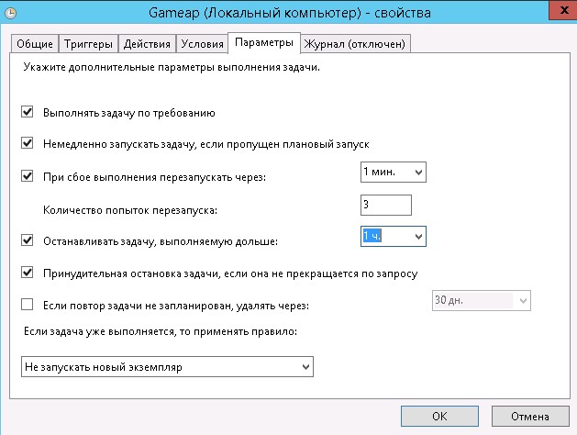Click the Количество попыток перезапуска field
The height and width of the screenshot is (435, 577).
click(x=386, y=205)
